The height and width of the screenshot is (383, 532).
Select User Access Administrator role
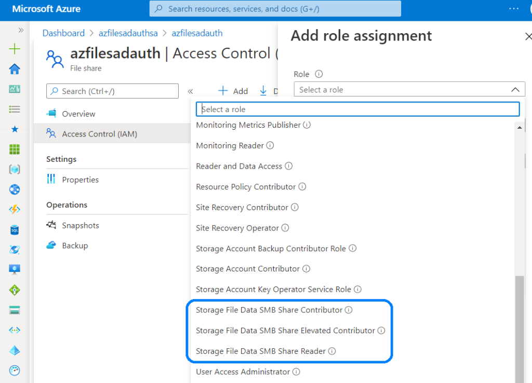pyautogui.click(x=243, y=372)
